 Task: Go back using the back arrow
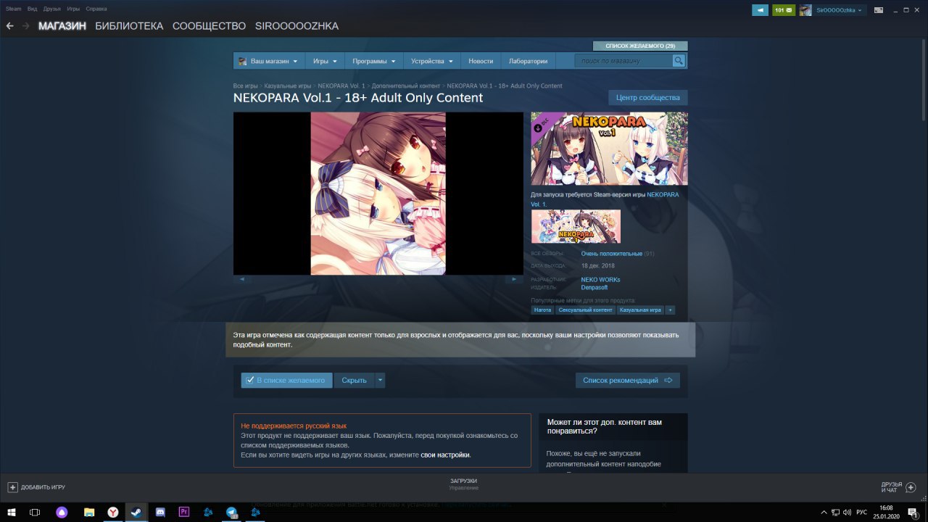[x=9, y=26]
